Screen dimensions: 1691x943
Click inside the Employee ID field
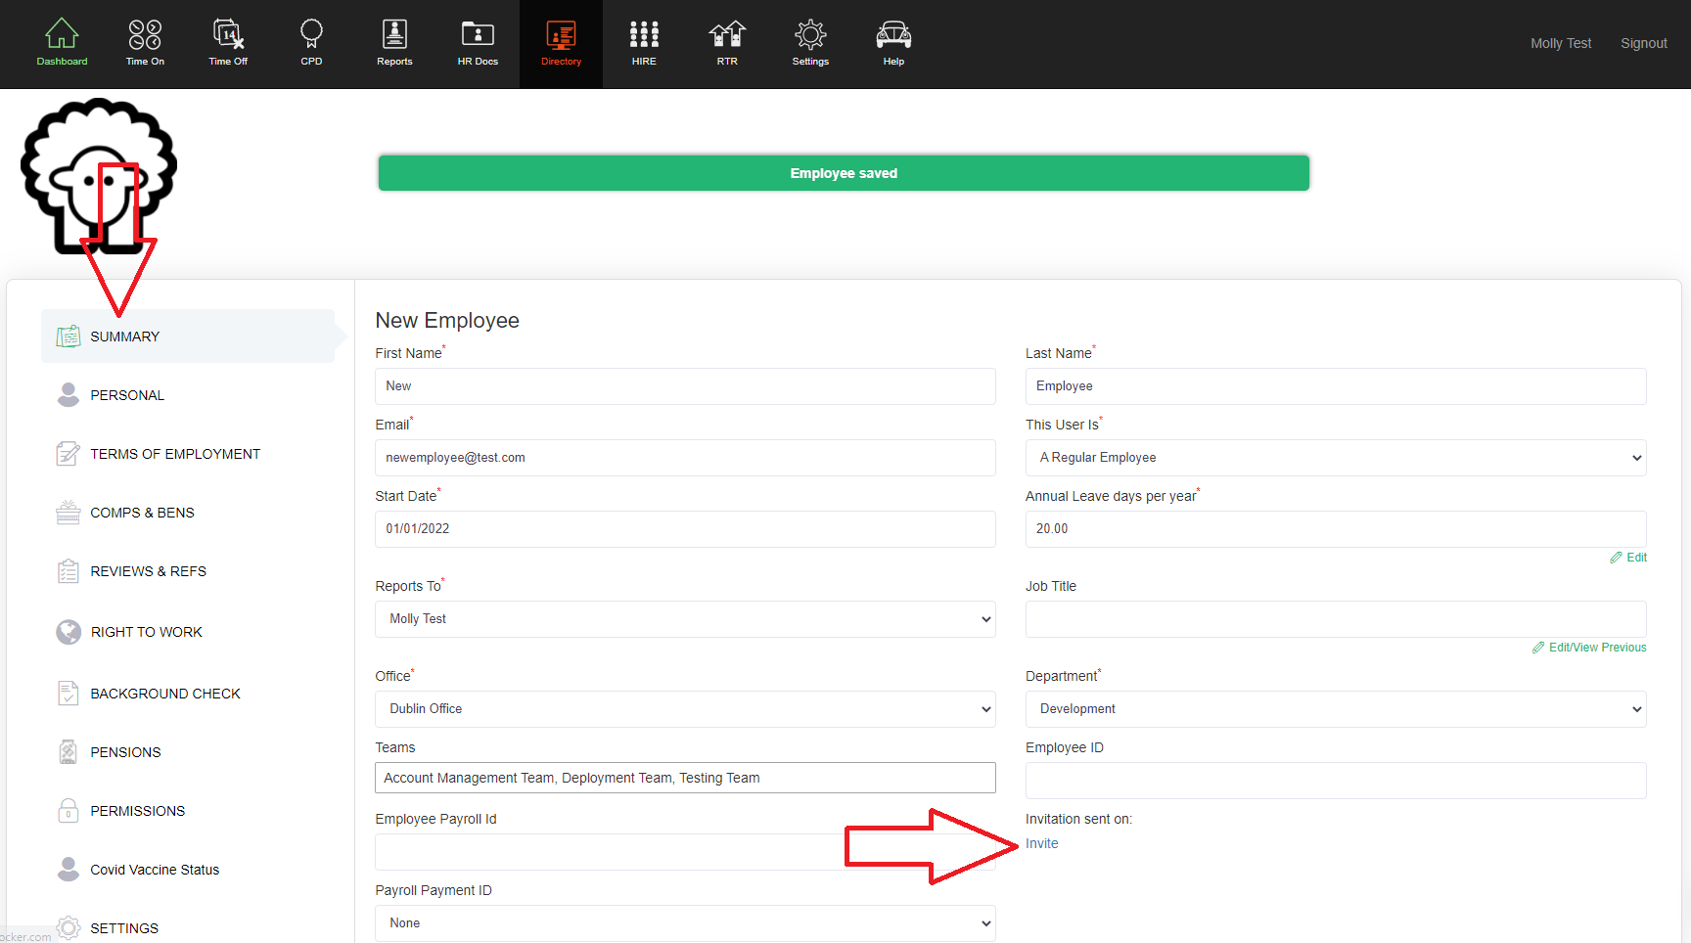(x=1335, y=780)
